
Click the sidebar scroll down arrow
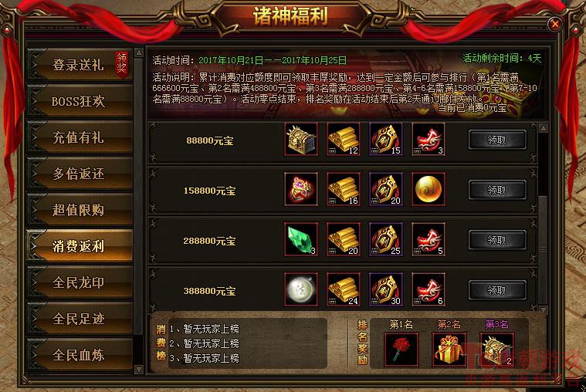pyautogui.click(x=139, y=370)
